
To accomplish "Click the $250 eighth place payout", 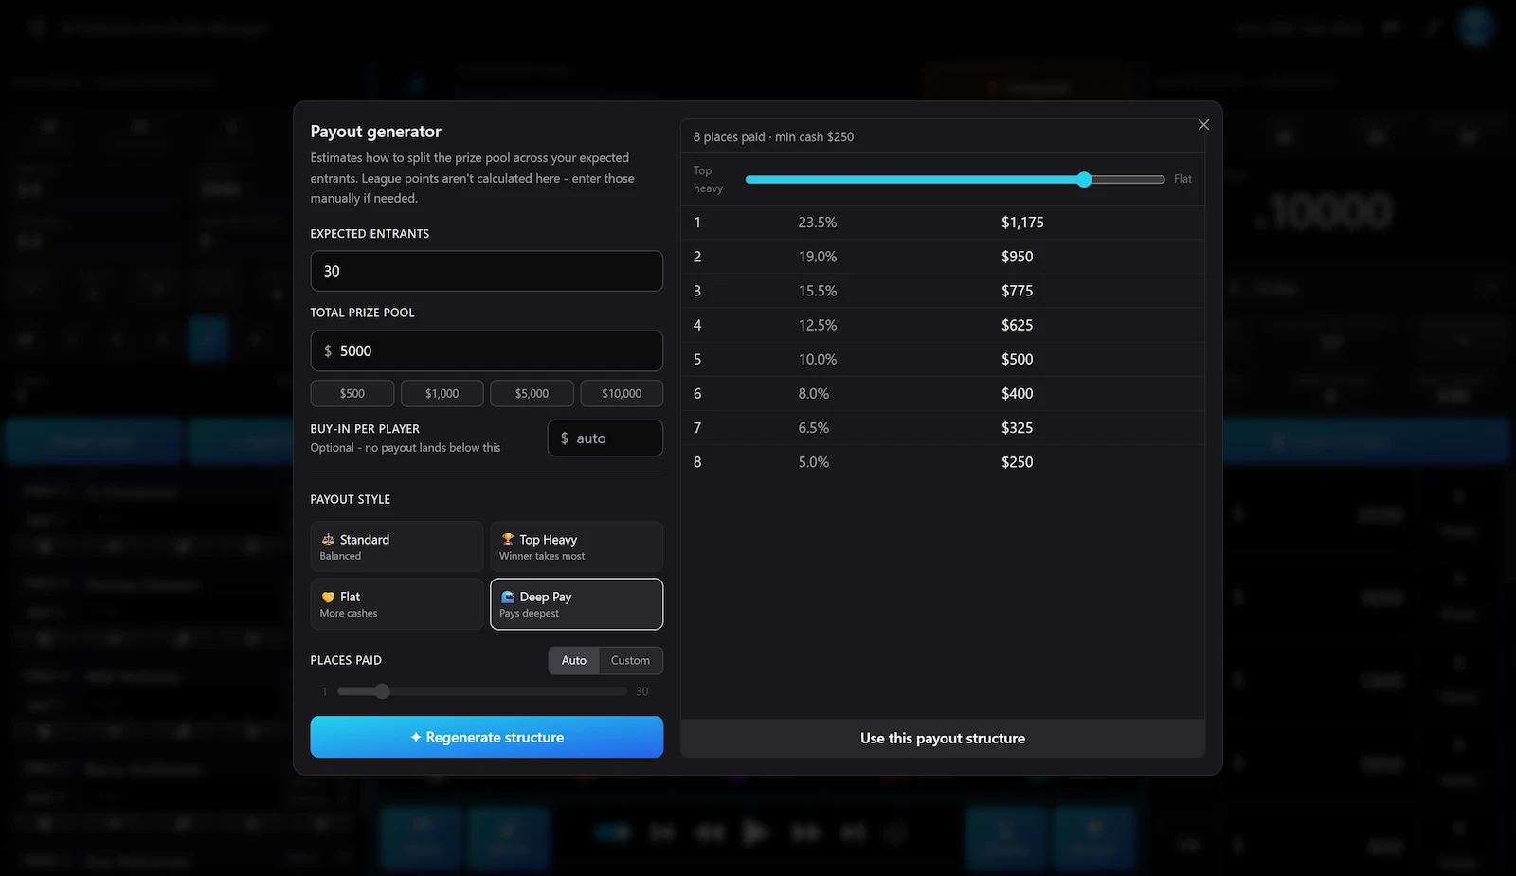I will click(x=1017, y=462).
